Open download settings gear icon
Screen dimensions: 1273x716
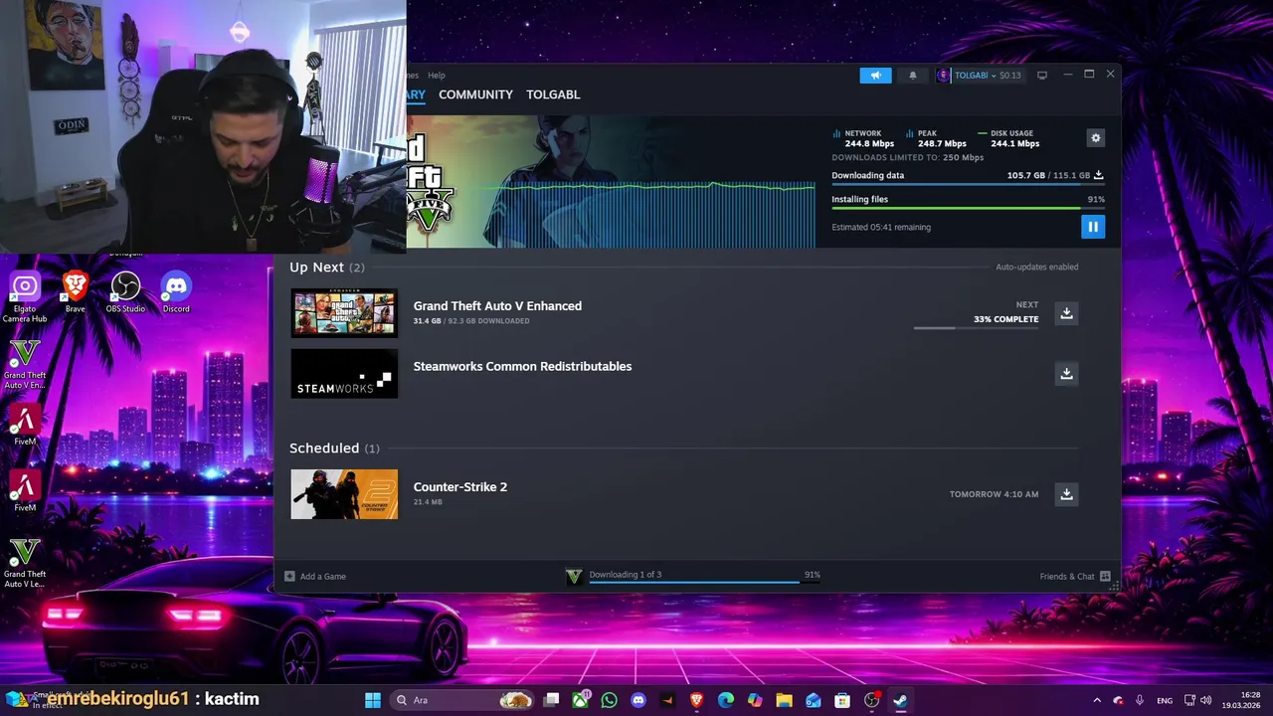1096,138
